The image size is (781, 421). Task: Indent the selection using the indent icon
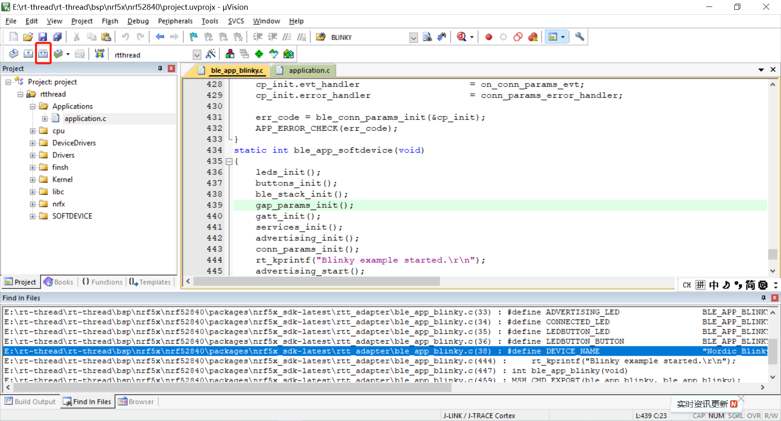[x=257, y=37]
